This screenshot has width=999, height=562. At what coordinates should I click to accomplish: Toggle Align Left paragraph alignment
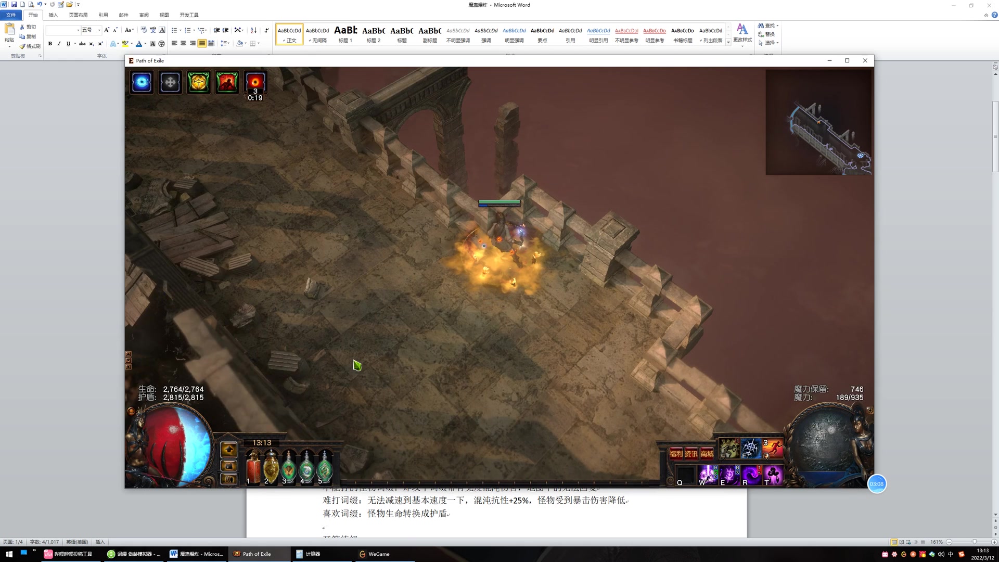click(x=174, y=44)
